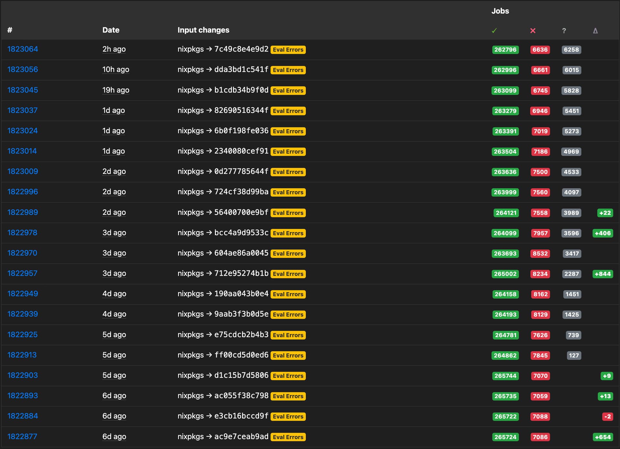This screenshot has width=620, height=449.
Task: Open evaluation 1822925 link
Action: (x=22, y=334)
